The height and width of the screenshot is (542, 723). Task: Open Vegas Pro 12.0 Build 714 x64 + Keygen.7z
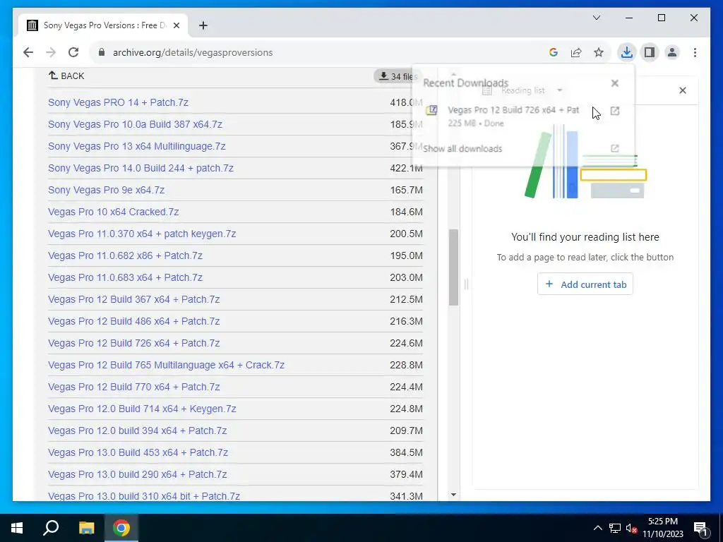pyautogui.click(x=142, y=409)
